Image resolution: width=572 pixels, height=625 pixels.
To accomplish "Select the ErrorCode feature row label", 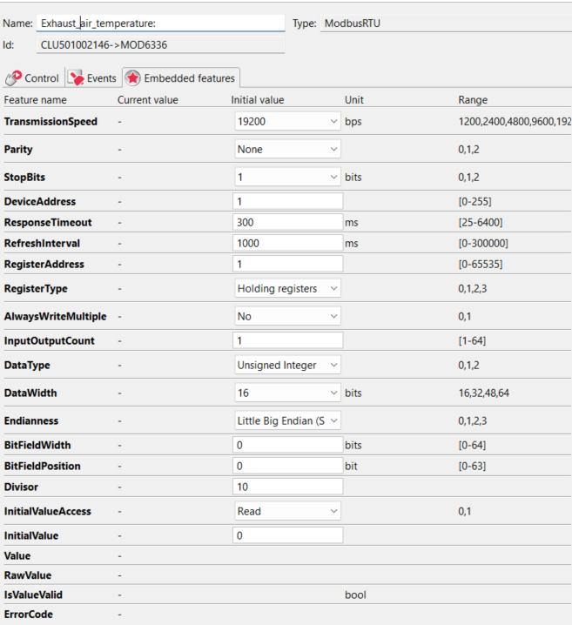I will click(x=29, y=615).
